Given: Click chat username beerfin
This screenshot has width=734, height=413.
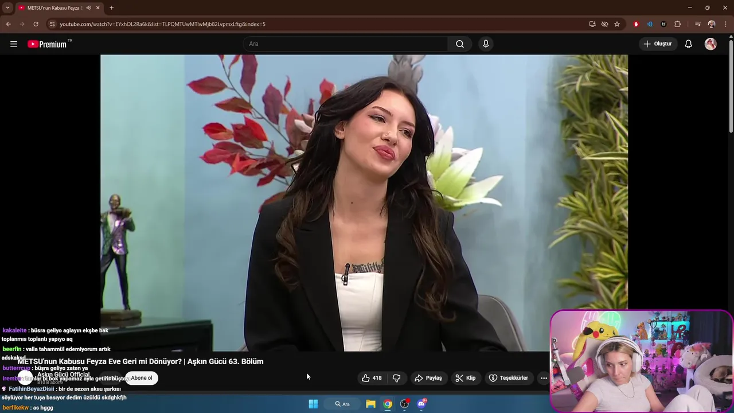Looking at the screenshot, I should (12, 349).
